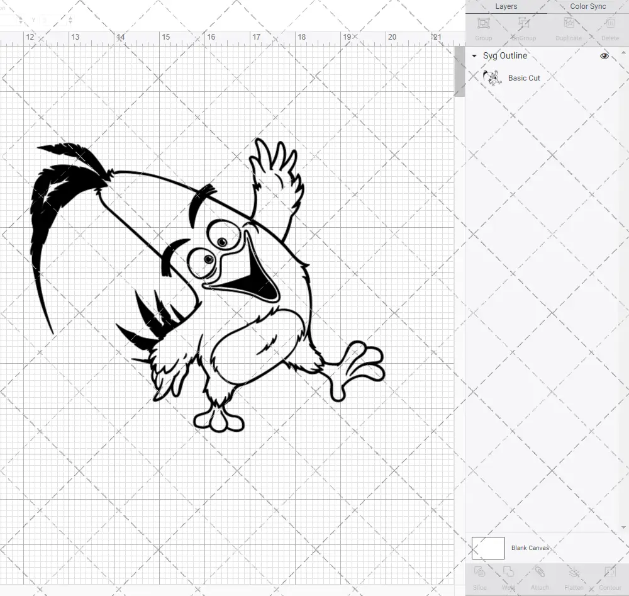Click the UnGroup icon
The width and height of the screenshot is (629, 596).
click(x=523, y=23)
